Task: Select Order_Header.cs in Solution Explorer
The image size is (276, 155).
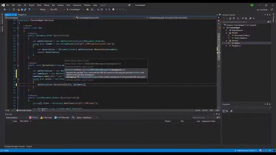Action: point(241,38)
